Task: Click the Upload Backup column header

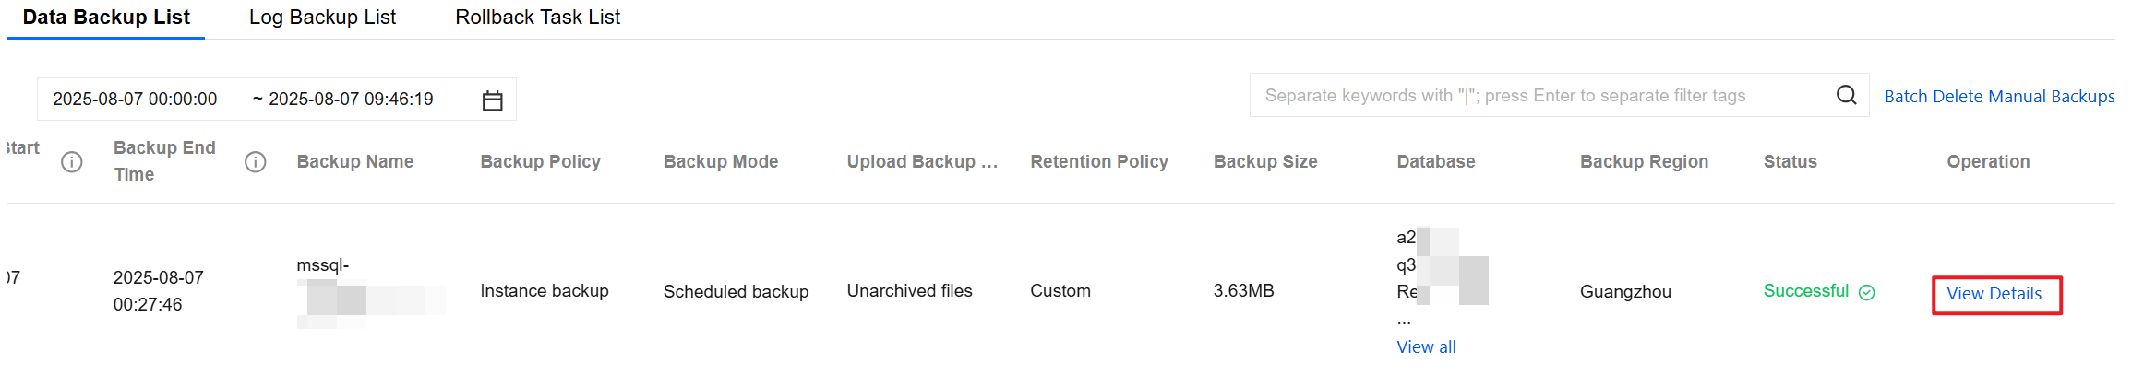Action: (x=922, y=162)
